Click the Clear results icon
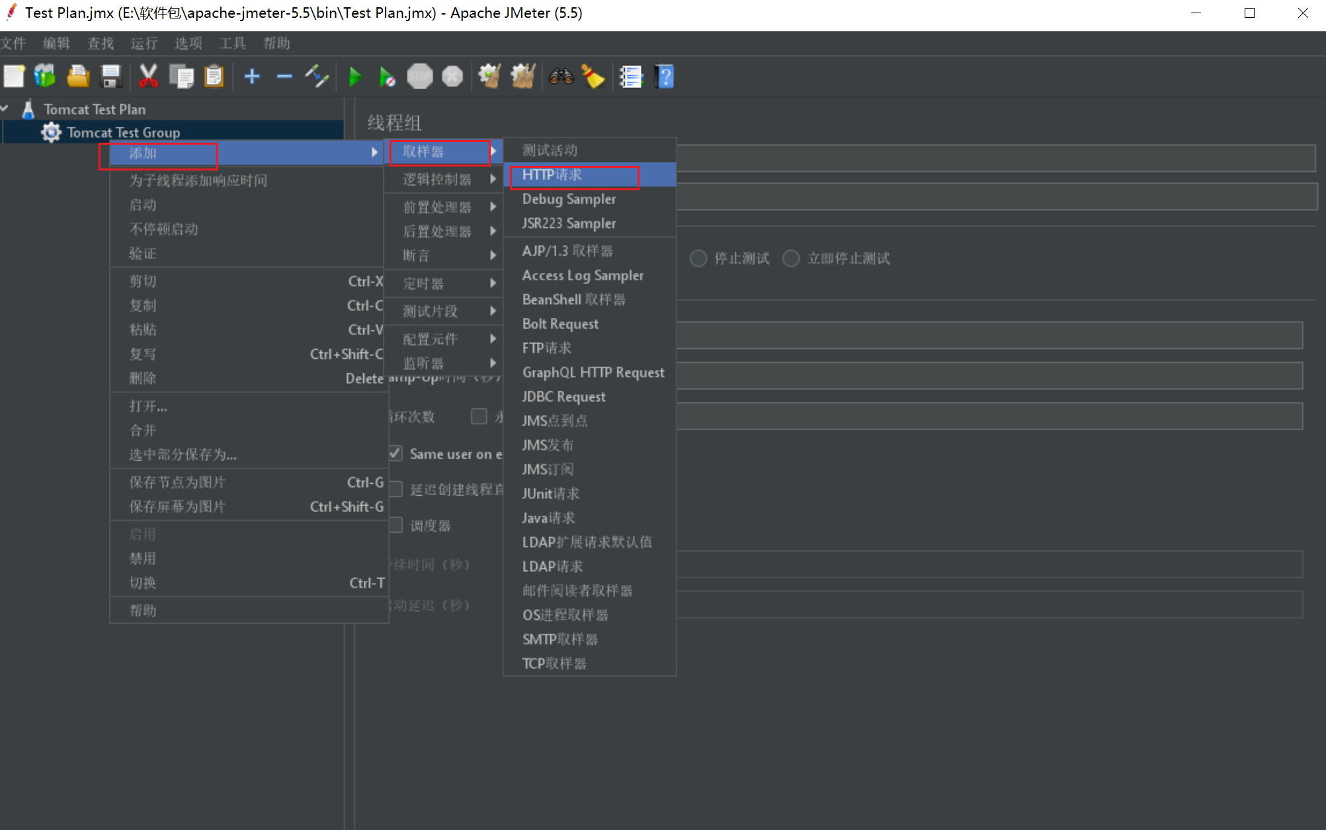 pyautogui.click(x=489, y=77)
